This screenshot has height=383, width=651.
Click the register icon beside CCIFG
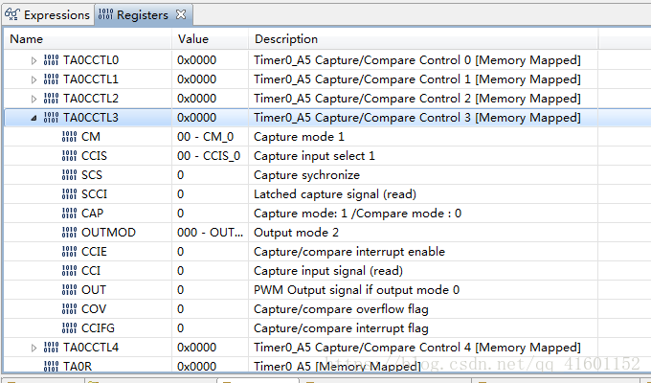[69, 328]
